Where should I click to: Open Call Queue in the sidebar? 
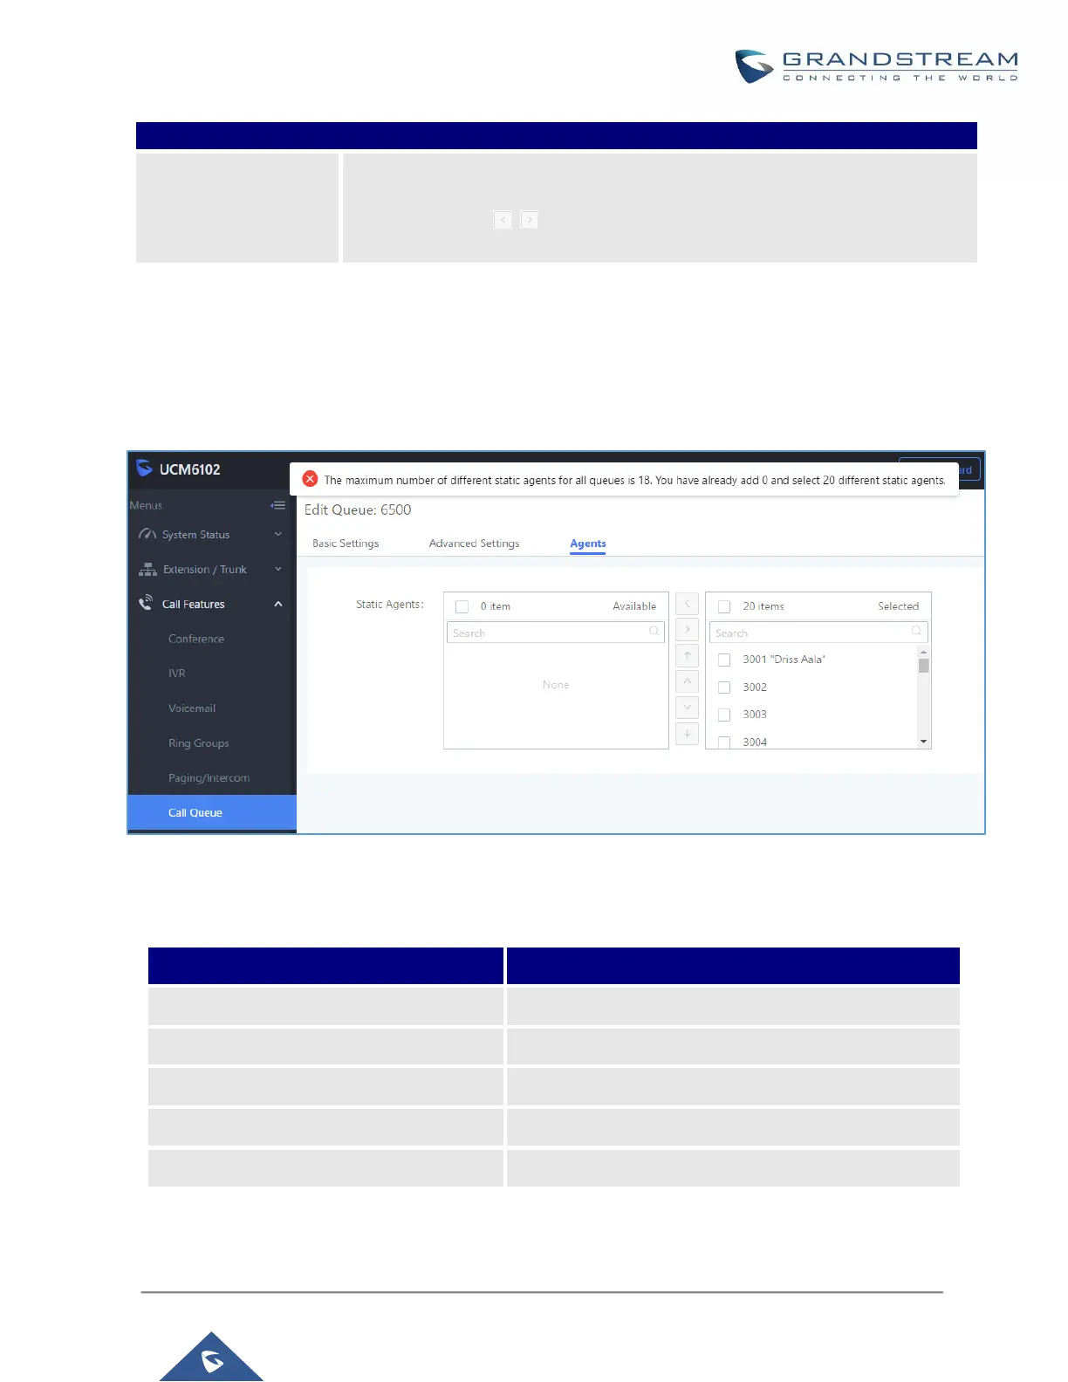212,812
